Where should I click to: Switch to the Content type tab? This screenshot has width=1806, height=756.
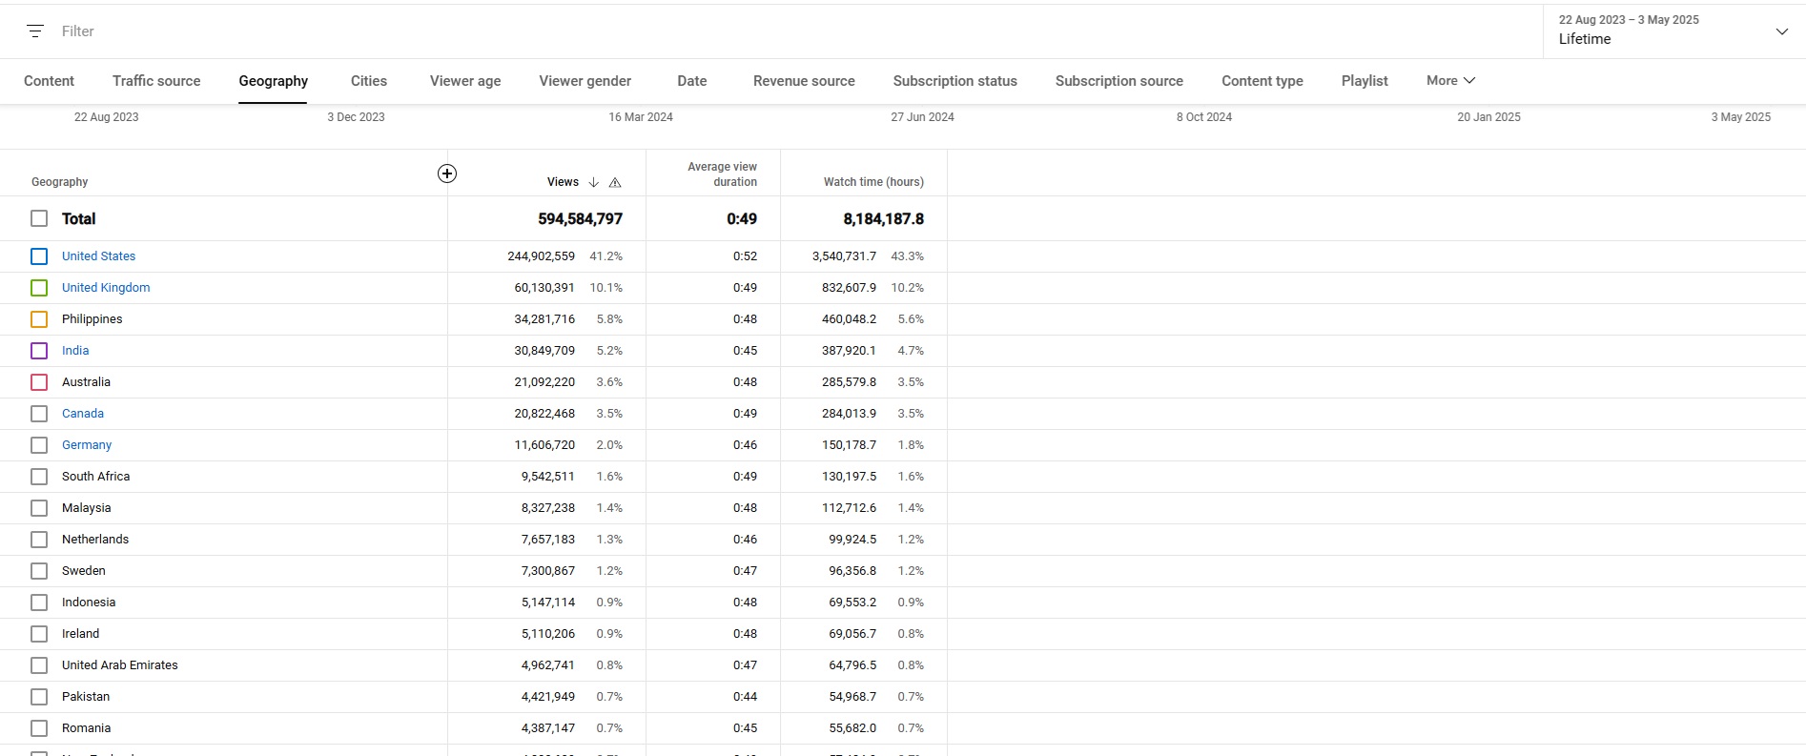point(1262,81)
